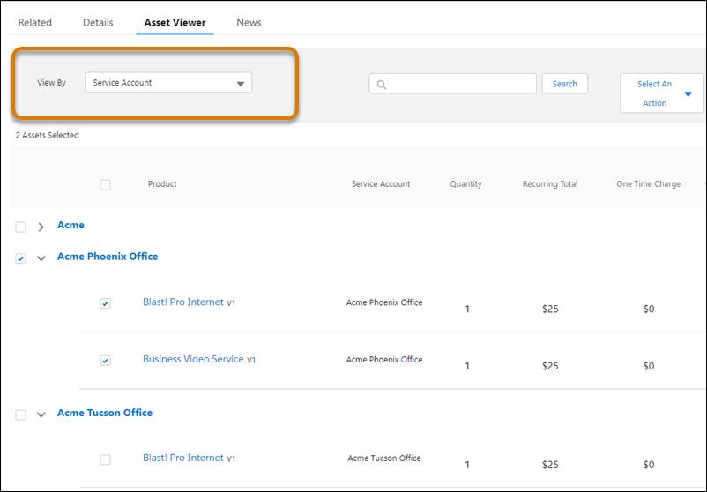
Task: Expand the Acme group chevron
Action: click(41, 227)
